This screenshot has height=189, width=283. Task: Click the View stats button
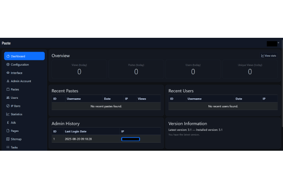pyautogui.click(x=269, y=56)
